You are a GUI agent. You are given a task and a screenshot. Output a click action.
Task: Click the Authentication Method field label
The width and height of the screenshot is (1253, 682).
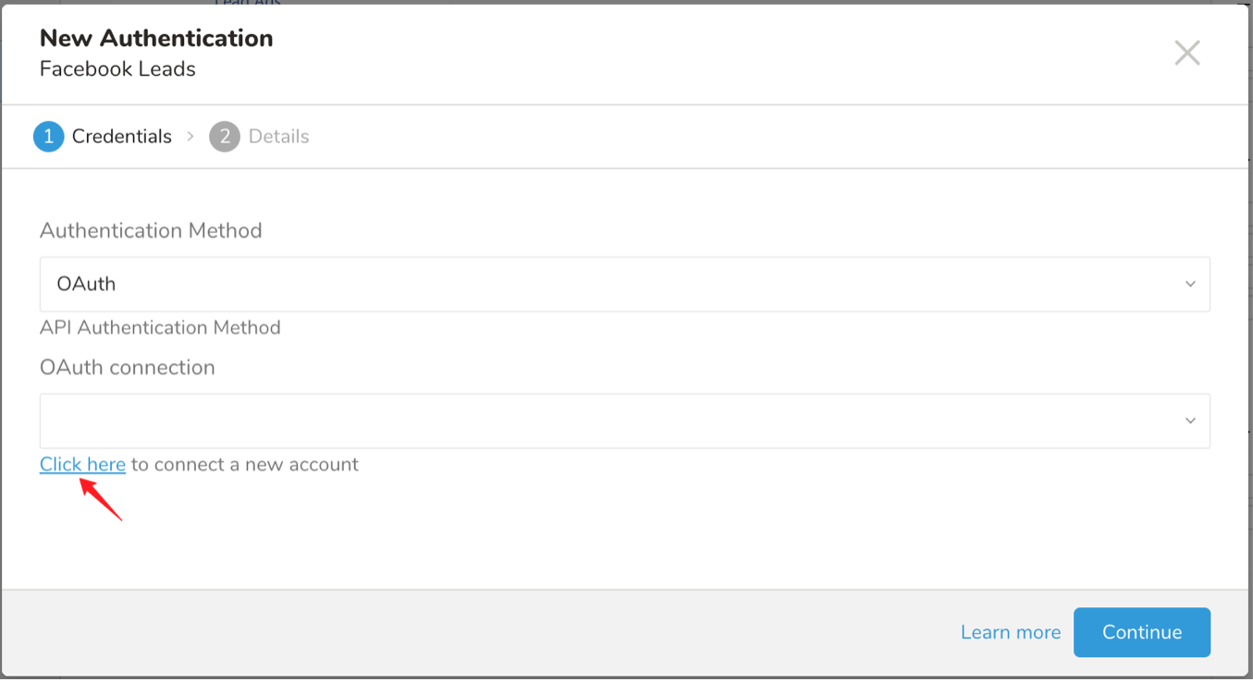click(x=151, y=230)
